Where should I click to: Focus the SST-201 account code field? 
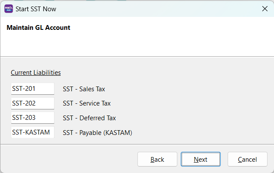pyautogui.click(x=33, y=89)
